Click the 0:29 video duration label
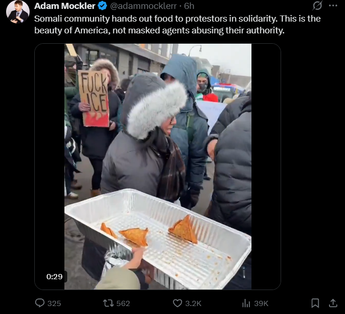Screen dimensions: 345x314 click(55, 276)
